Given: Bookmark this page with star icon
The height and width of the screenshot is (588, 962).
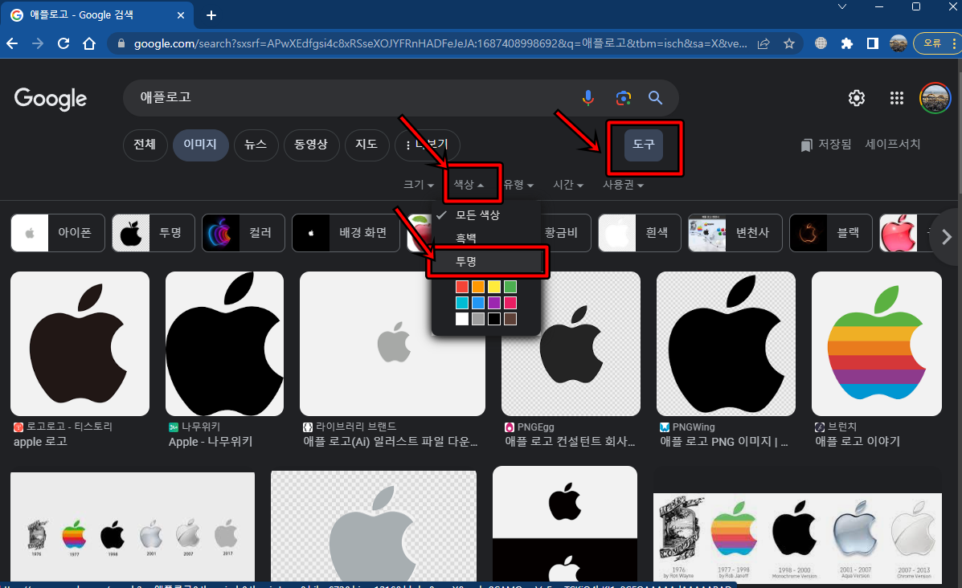Looking at the screenshot, I should point(789,43).
